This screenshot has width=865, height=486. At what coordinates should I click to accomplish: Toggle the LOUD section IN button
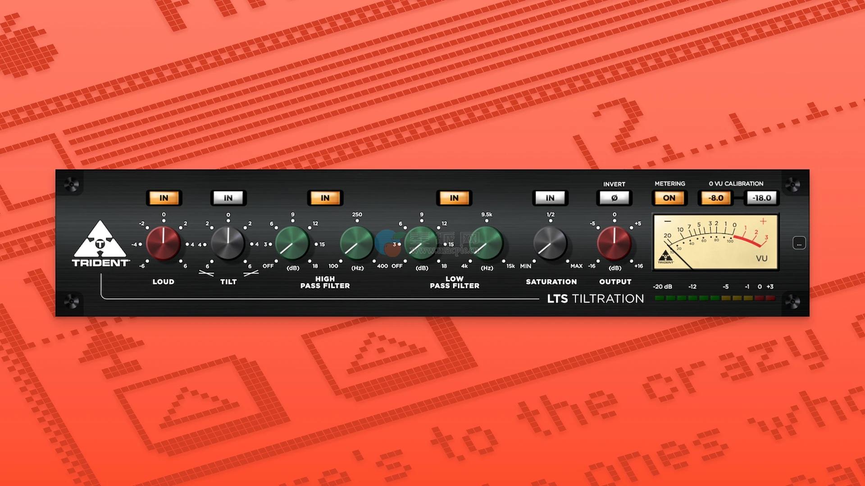click(x=164, y=198)
